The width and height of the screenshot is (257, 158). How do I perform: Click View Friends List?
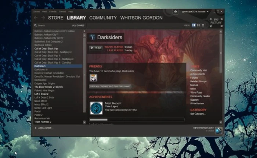tap(203, 128)
